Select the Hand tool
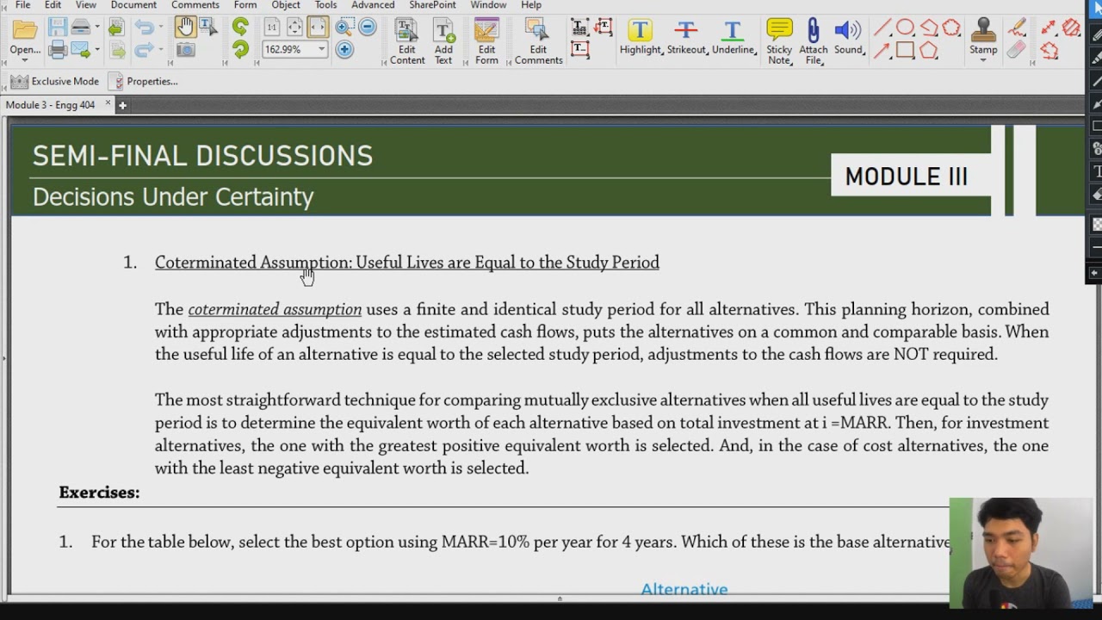The width and height of the screenshot is (1102, 620). [185, 28]
